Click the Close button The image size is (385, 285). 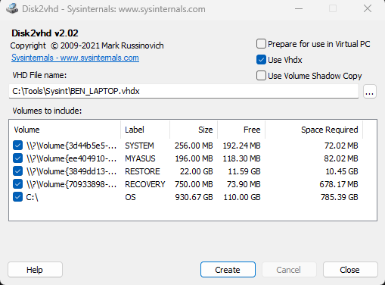point(350,270)
